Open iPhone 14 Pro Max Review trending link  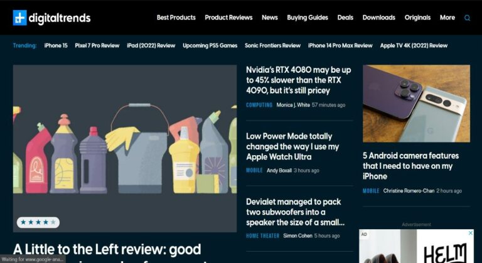pos(340,46)
